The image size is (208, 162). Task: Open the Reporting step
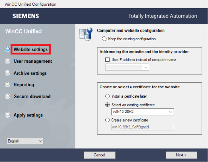24,85
